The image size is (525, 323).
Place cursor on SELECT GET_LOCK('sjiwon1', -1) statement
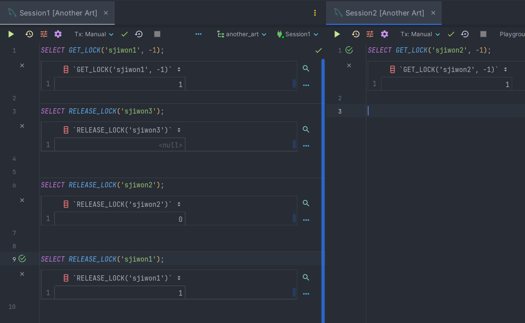(102, 50)
